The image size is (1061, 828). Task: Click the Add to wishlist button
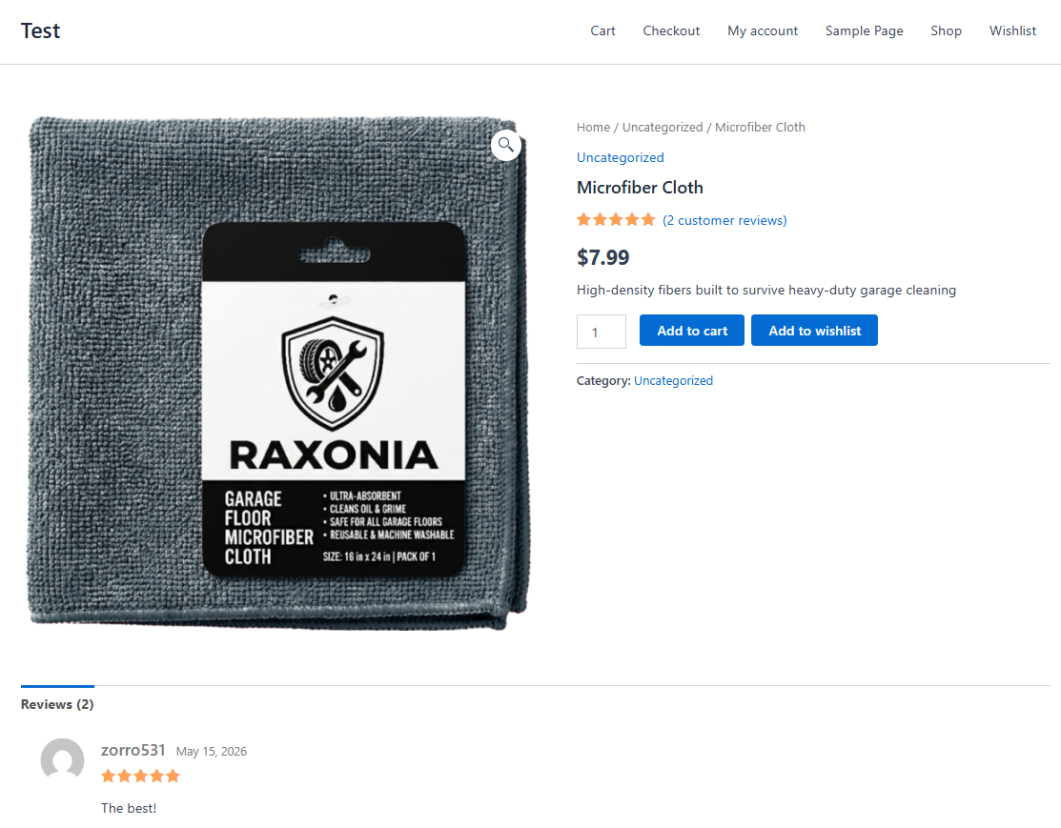point(814,330)
